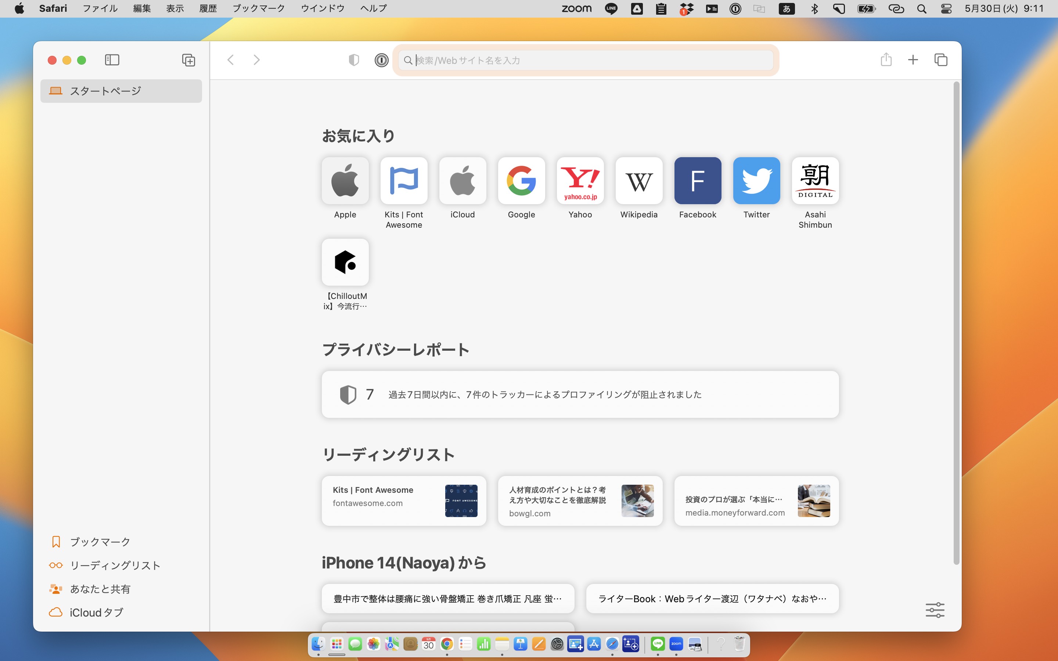Open a new tab with plus button
Screen dimensions: 1058x661
(x=913, y=60)
